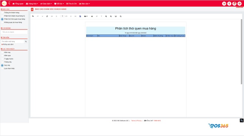Select Không quay lại mua hàng option
244x136 pixels.
[12, 22]
